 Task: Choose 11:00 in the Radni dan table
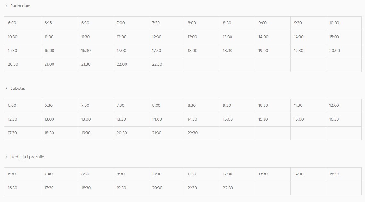coord(49,37)
